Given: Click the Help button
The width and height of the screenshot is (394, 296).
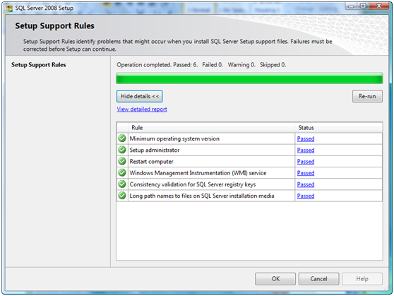Looking at the screenshot, I should click(x=362, y=279).
